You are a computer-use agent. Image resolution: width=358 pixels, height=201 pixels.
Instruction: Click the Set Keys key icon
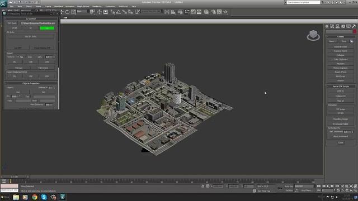pyautogui.click(x=280, y=188)
